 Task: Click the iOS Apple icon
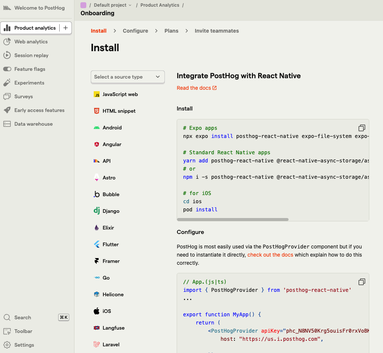96,311
